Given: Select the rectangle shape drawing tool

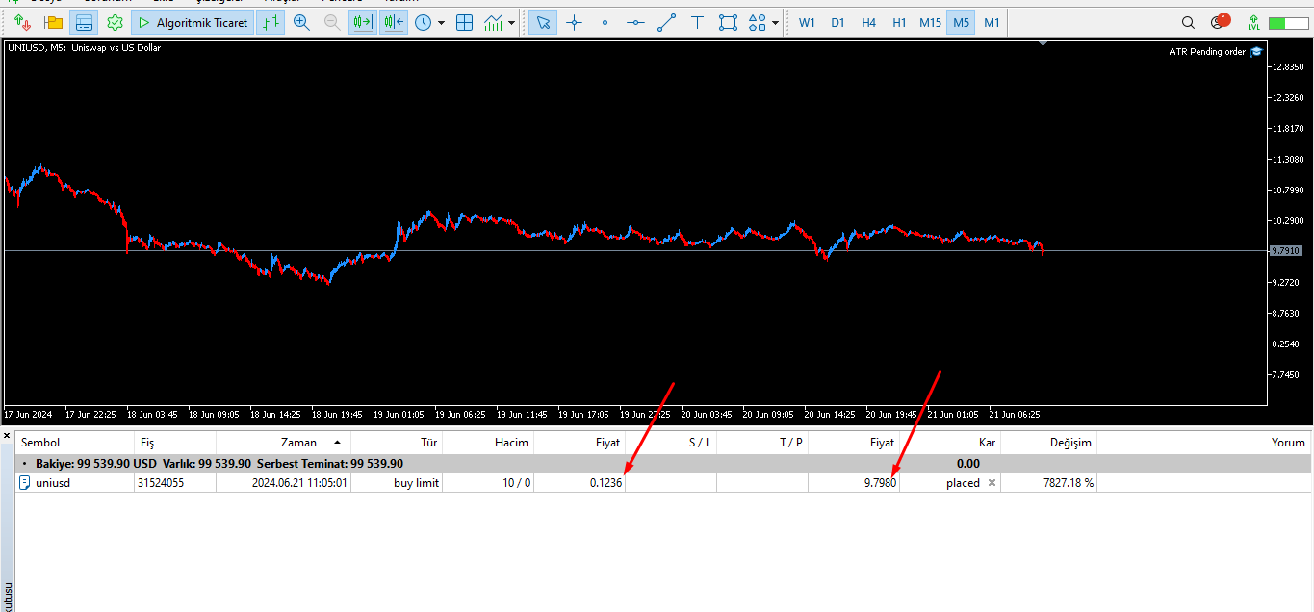Looking at the screenshot, I should [728, 22].
